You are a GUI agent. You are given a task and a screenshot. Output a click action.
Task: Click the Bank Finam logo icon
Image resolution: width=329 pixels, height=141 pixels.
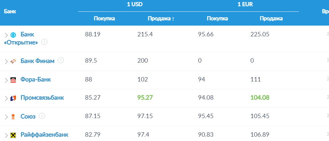pyautogui.click(x=13, y=61)
